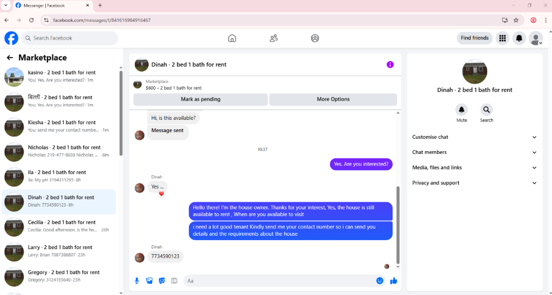Expand the Chat members section

[x=475, y=152]
